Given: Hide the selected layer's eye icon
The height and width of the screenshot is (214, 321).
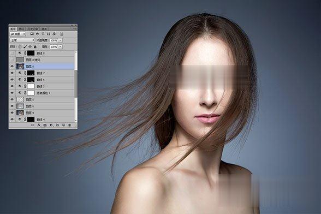Looking at the screenshot, I should (12, 67).
